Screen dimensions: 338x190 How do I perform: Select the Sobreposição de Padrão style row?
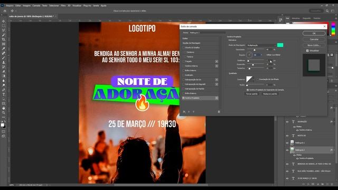pyautogui.click(x=200, y=89)
